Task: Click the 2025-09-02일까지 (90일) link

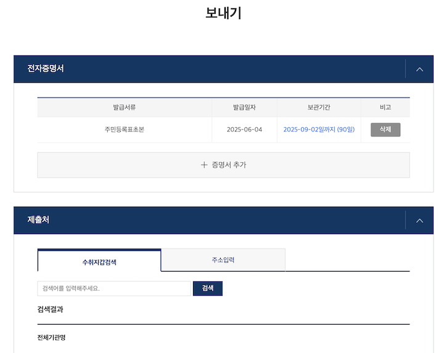Action: 319,130
